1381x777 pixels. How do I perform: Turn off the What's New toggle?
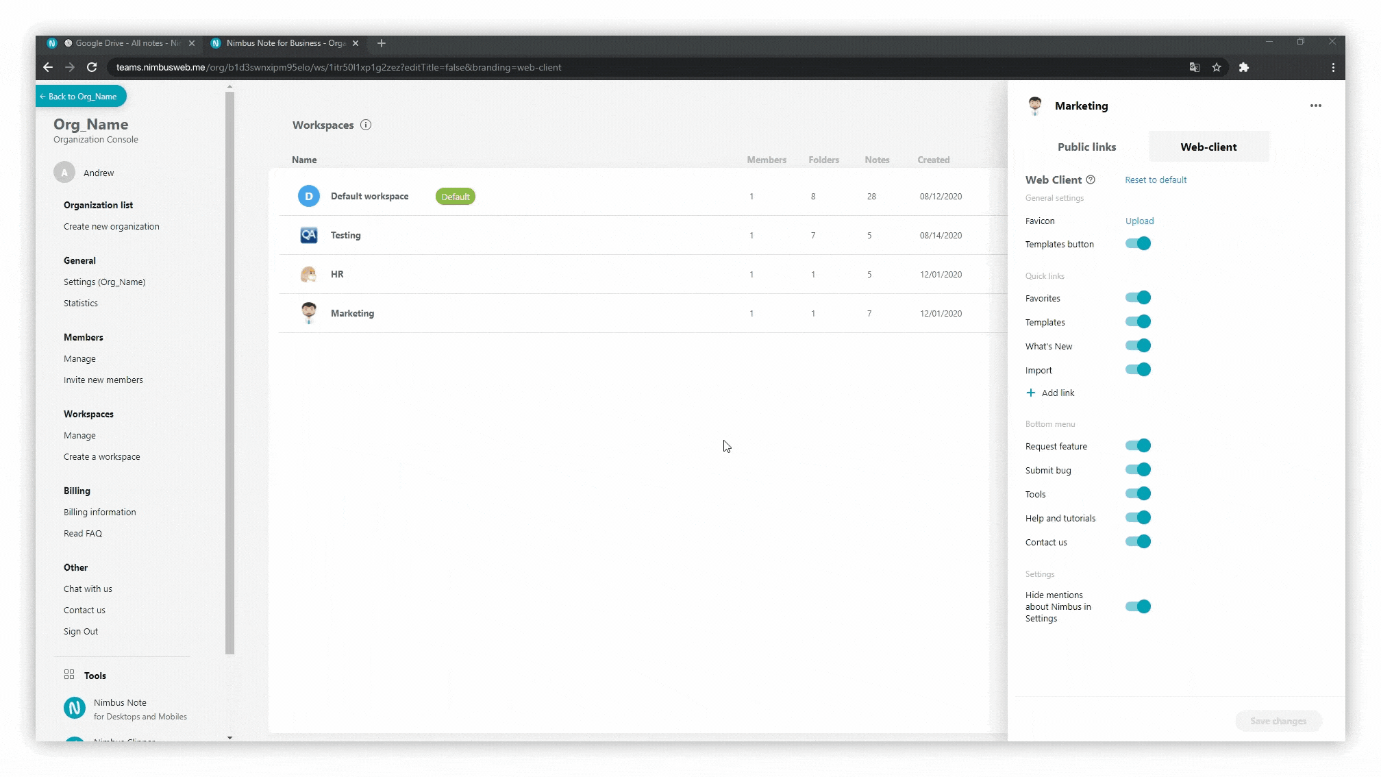[x=1138, y=345]
